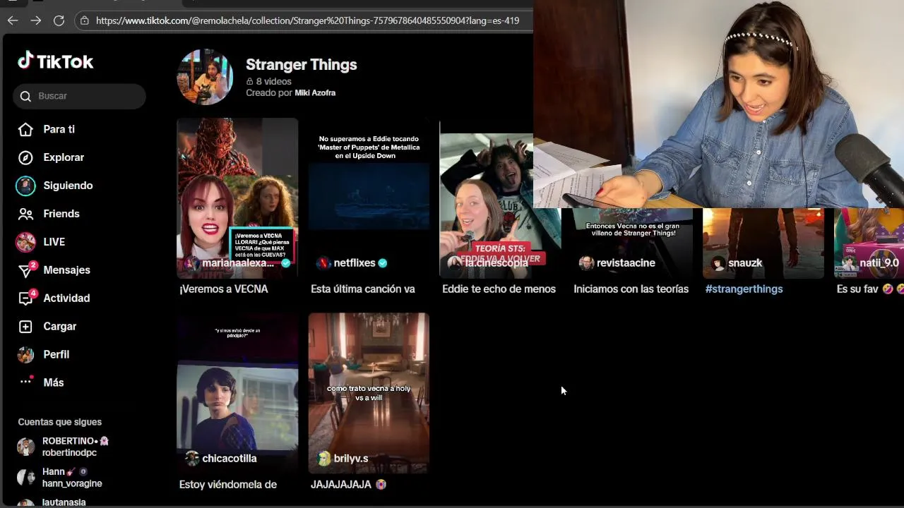Click the site info icon in address bar
Viewport: 904px width, 508px height.
click(84, 20)
